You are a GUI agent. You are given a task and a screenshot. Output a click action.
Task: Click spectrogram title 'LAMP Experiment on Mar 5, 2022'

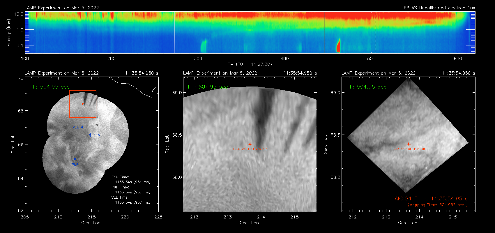(x=62, y=8)
